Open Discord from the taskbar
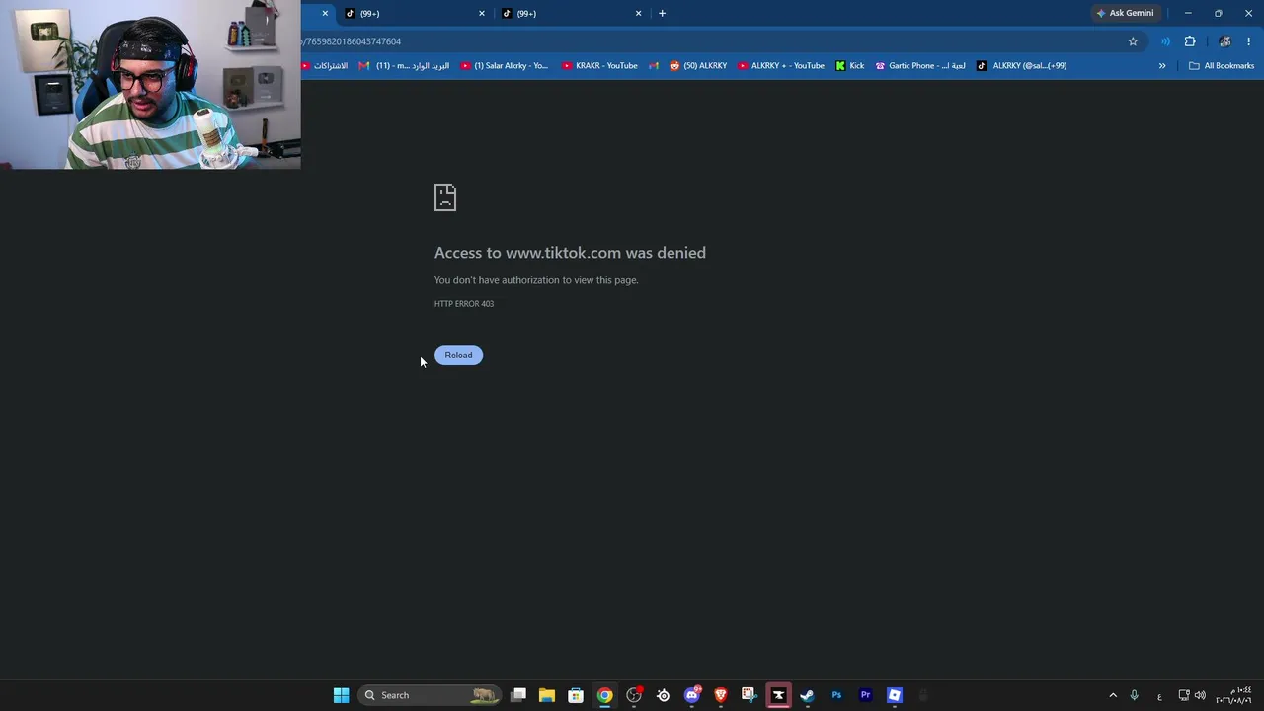The height and width of the screenshot is (711, 1264). [692, 695]
